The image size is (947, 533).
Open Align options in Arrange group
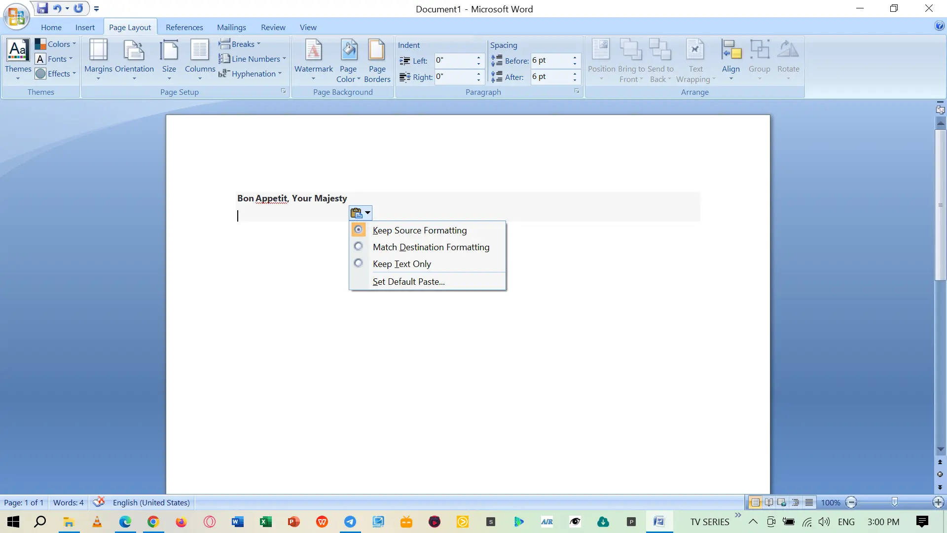pos(731,60)
